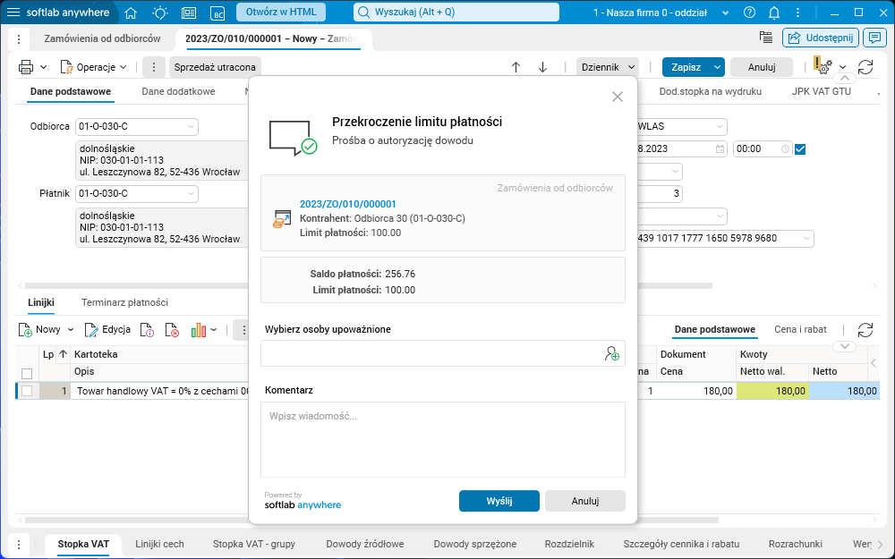Screen dimensions: 895x559
Task: Open the Zapisz split-button arrow
Action: point(718,67)
